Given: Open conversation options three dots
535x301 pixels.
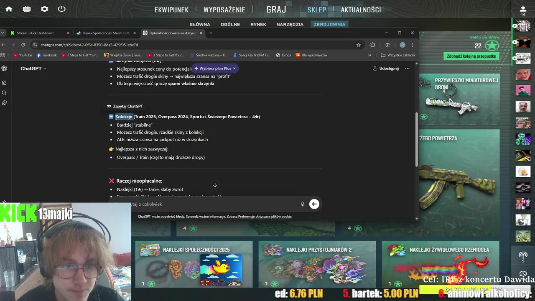Looking at the screenshot, I should tap(407, 68).
